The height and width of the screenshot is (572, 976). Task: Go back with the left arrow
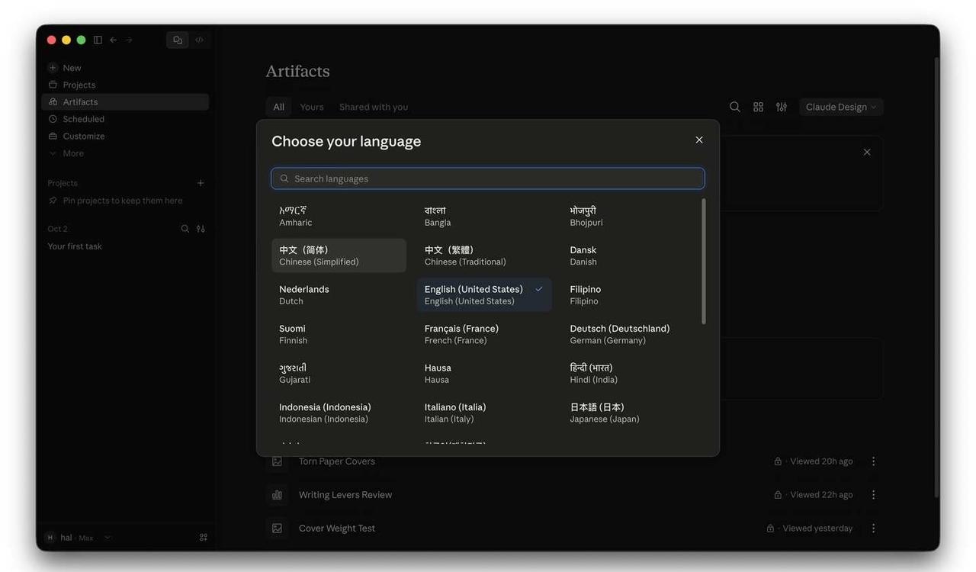(x=113, y=40)
